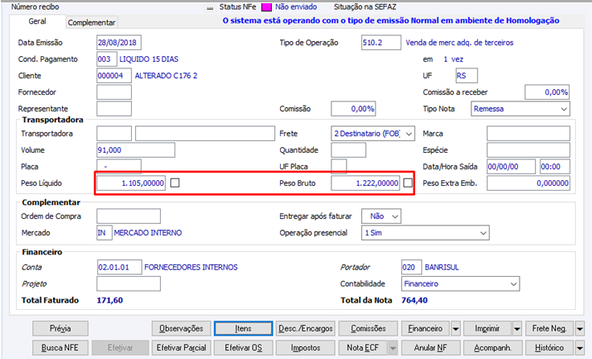Click the Histórico button
592x359 pixels.
pos(549,348)
